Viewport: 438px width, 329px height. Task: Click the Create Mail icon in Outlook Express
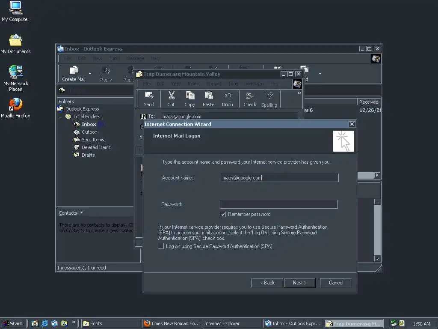74,74
